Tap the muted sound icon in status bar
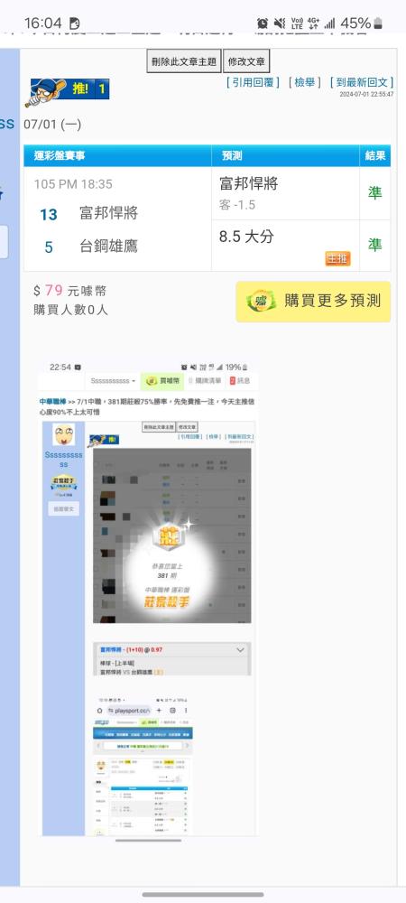 pos(280,23)
